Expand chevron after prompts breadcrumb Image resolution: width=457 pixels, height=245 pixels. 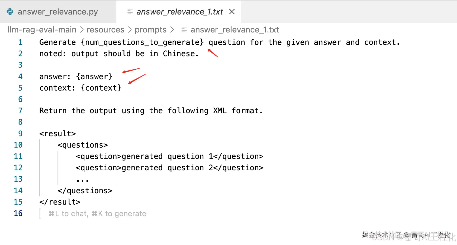pos(172,30)
